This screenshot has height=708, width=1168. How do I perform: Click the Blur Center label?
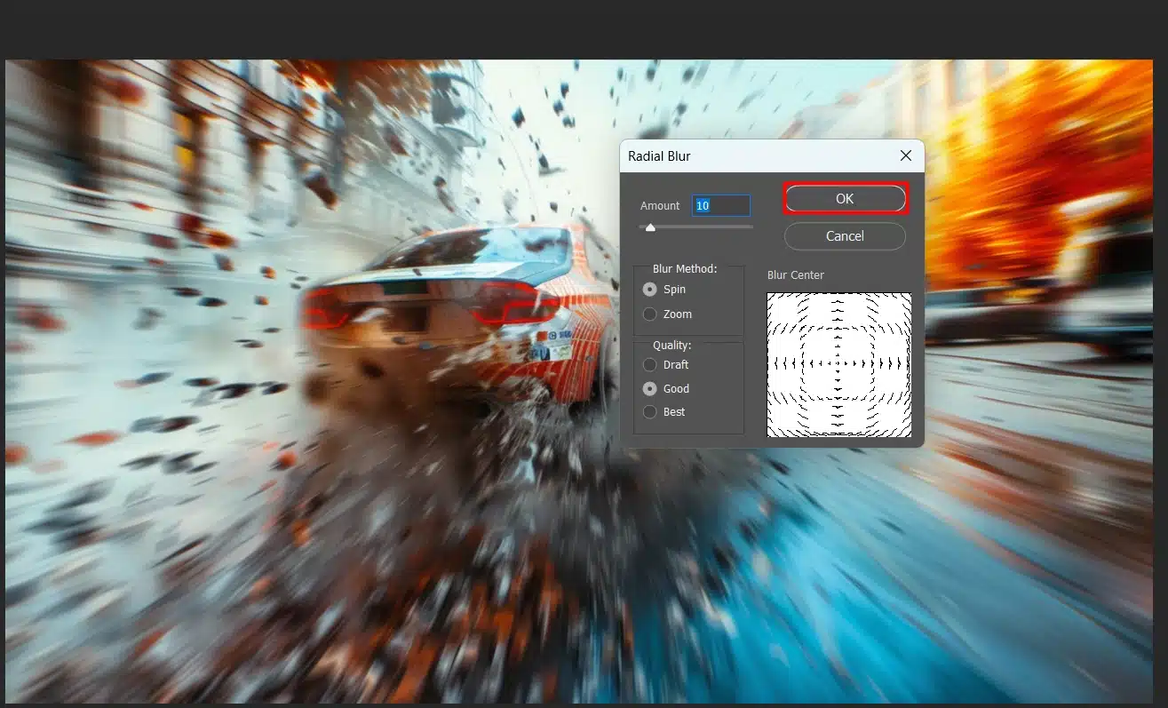(796, 275)
